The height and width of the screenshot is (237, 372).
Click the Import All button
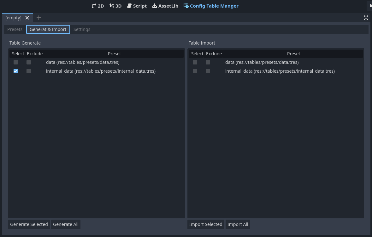238,224
